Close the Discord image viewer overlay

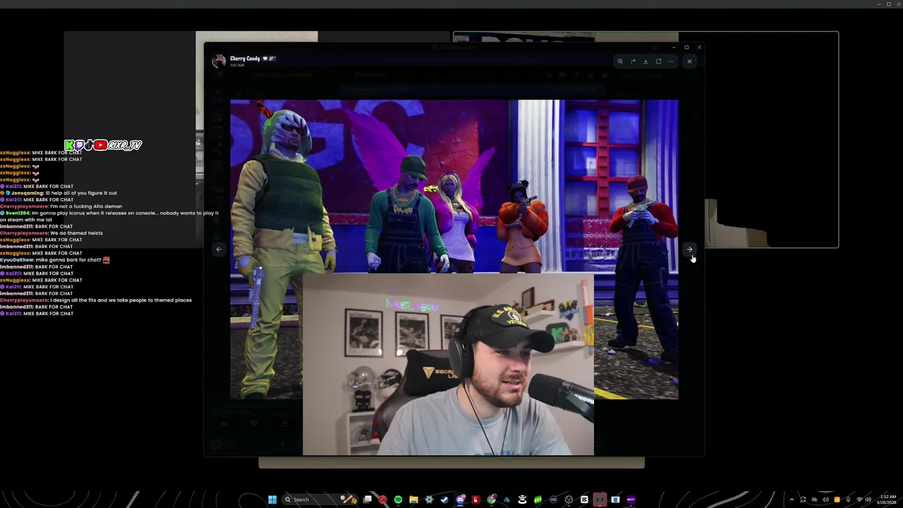coord(689,61)
